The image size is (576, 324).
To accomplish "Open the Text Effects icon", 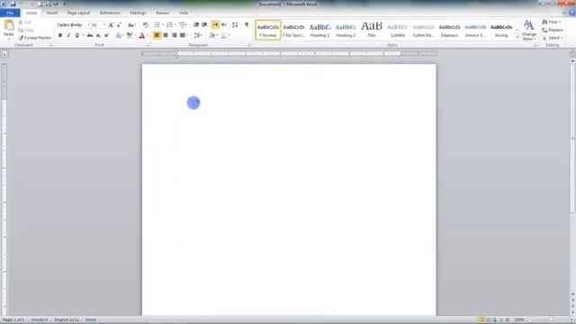I will [x=118, y=36].
